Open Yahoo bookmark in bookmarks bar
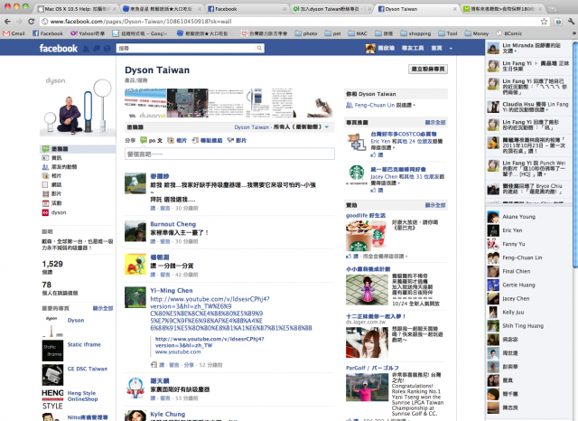 [x=88, y=33]
